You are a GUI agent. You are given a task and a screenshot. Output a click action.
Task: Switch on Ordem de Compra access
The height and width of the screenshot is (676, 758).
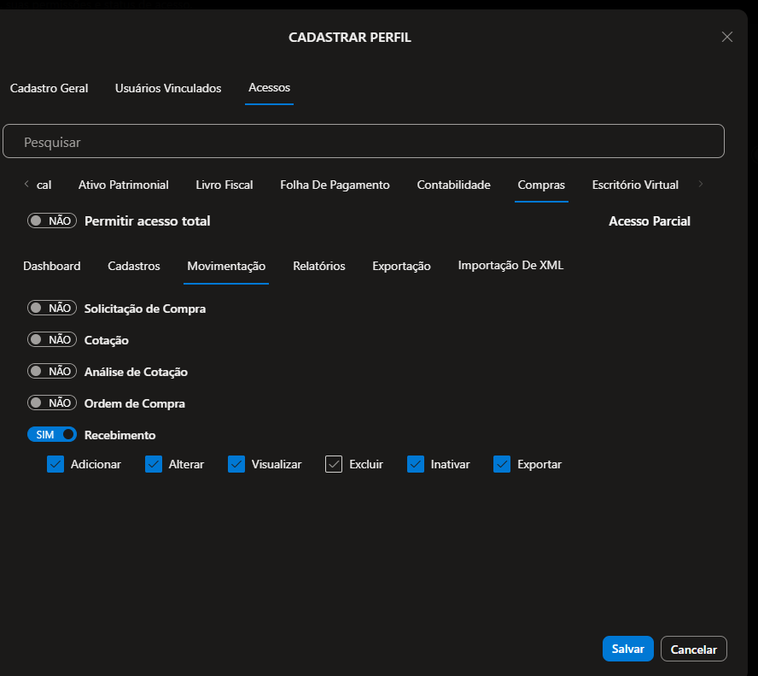point(52,403)
